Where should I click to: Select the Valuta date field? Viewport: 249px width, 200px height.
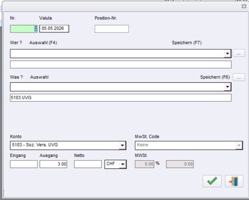[x=54, y=29]
